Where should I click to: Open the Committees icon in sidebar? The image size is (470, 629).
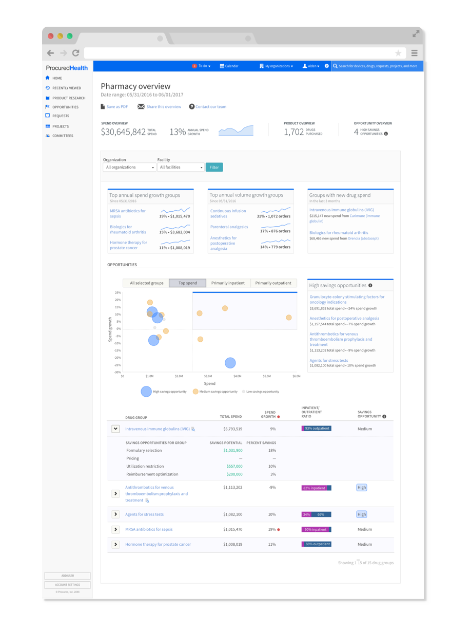[x=48, y=136]
